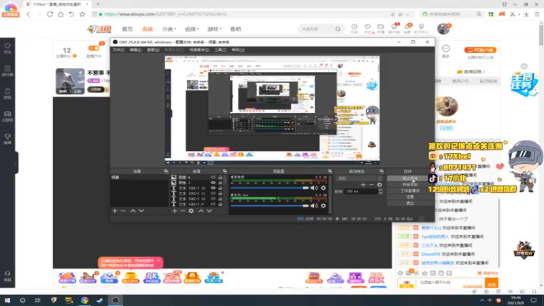Move source down in OBS Sources panel

(x=209, y=211)
